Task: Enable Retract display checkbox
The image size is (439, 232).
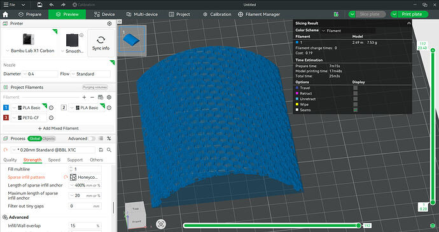Action: [355, 93]
